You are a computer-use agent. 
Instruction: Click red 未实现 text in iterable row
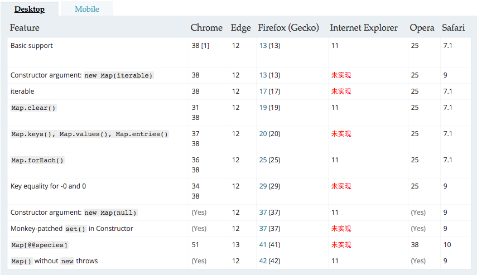[341, 91]
